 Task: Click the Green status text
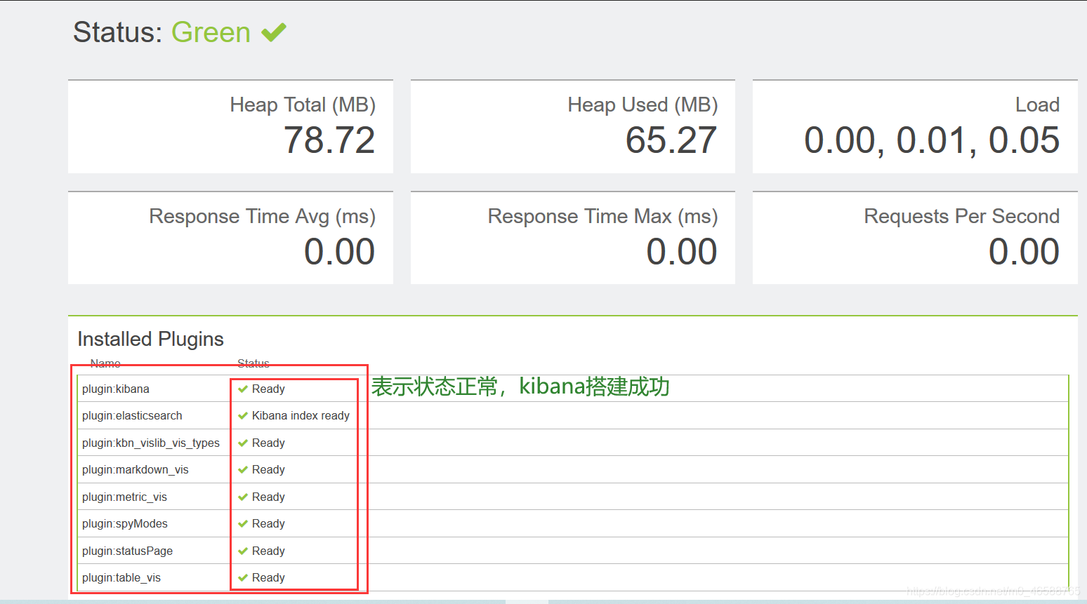click(211, 32)
